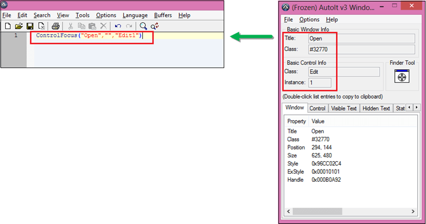
Task: Switch to the Control tab
Action: coord(317,108)
